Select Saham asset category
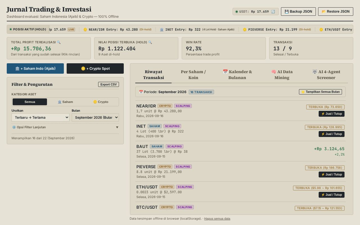Image resolution: width=360 pixels, height=225 pixels. (x=65, y=102)
